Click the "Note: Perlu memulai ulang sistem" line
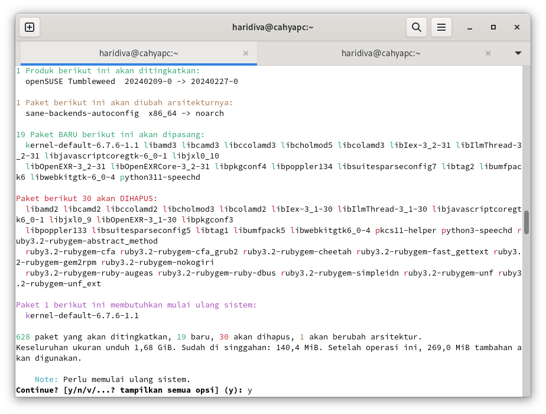The height and width of the screenshot is (414, 546). pos(112,379)
